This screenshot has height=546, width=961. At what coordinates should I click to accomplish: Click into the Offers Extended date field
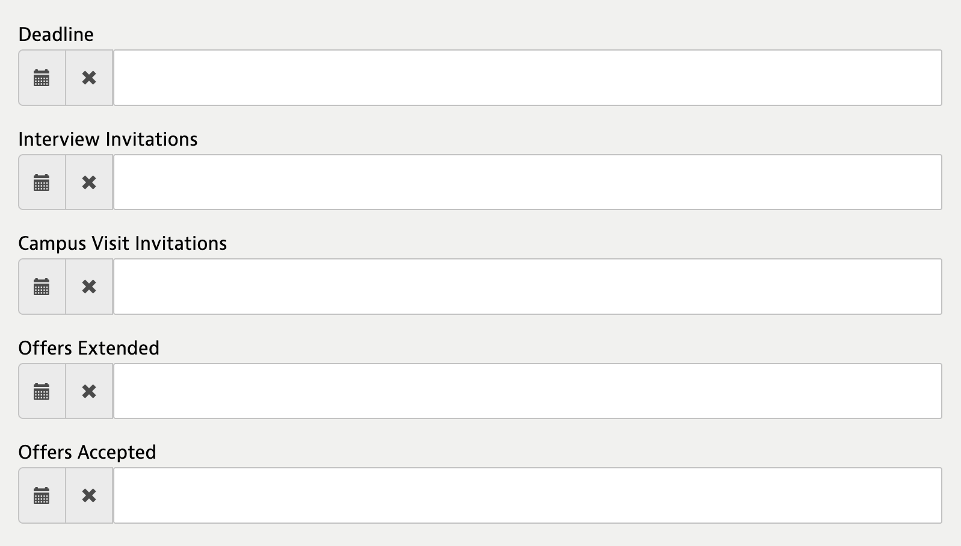(x=527, y=391)
